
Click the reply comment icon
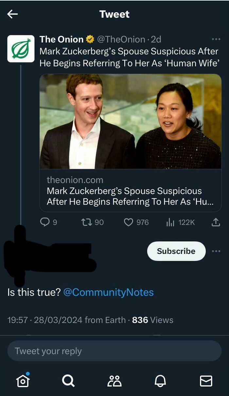(x=44, y=222)
